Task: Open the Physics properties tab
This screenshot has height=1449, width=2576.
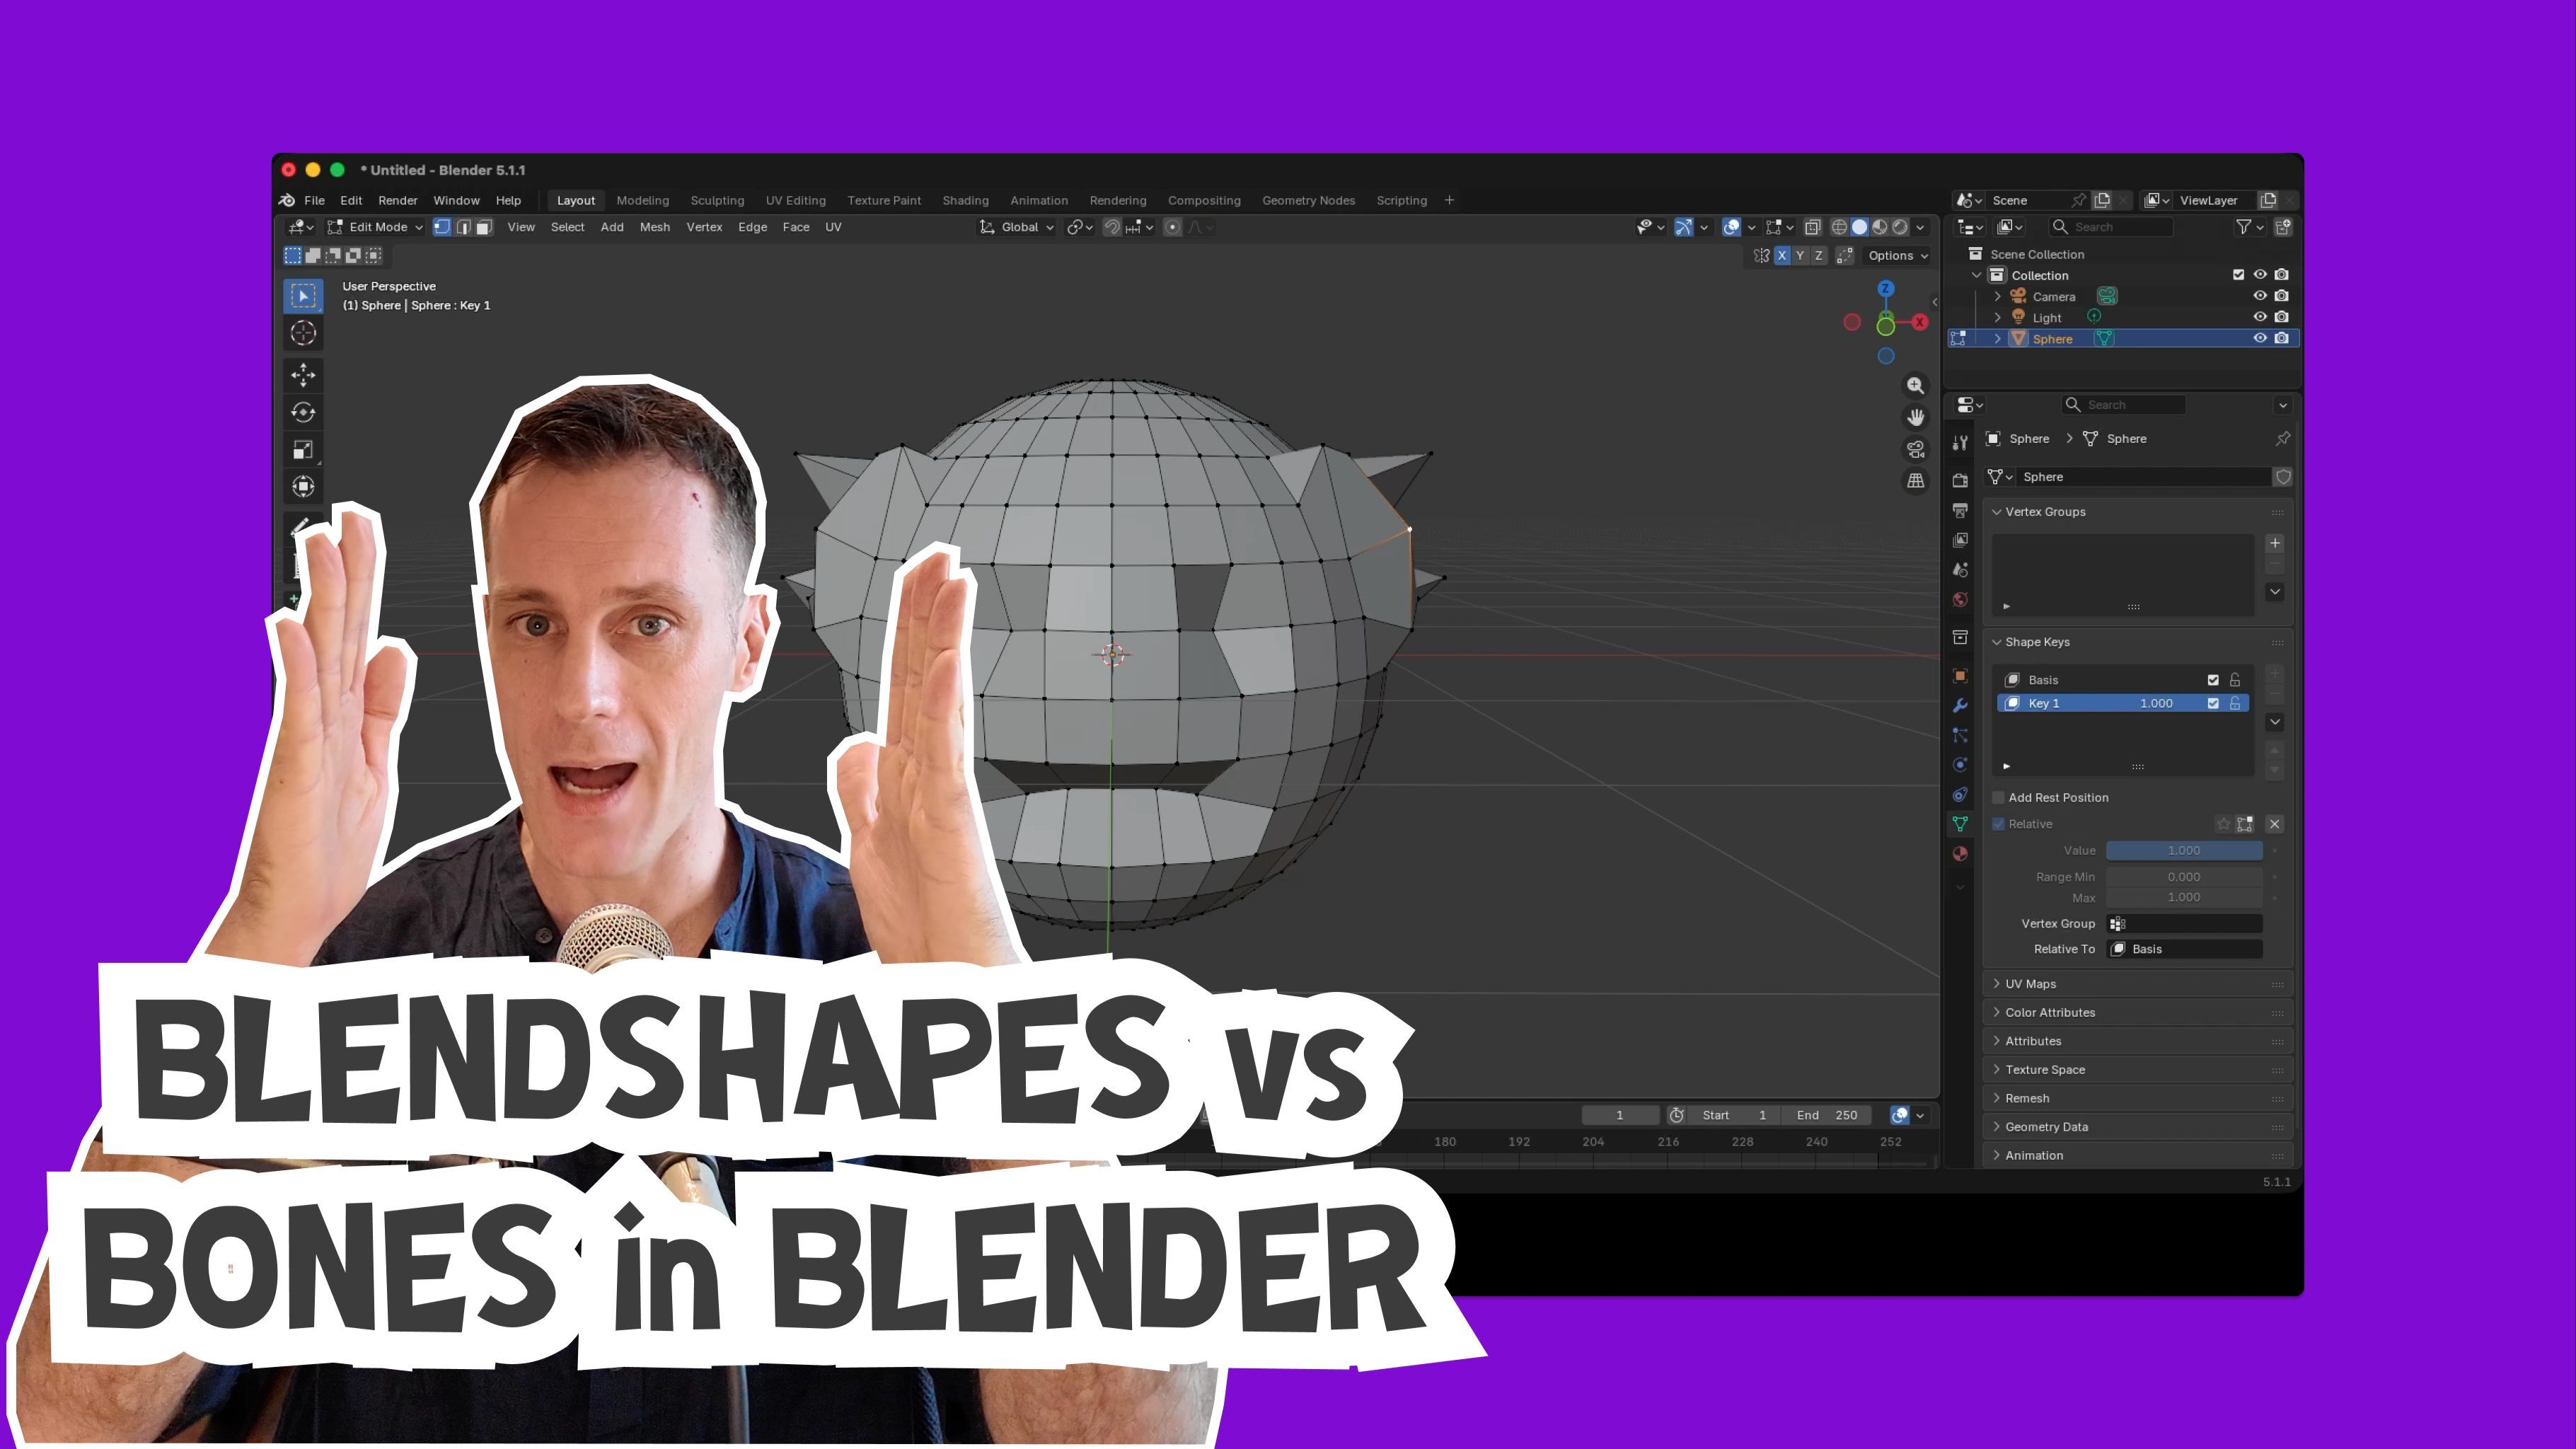Action: pos(1960,765)
